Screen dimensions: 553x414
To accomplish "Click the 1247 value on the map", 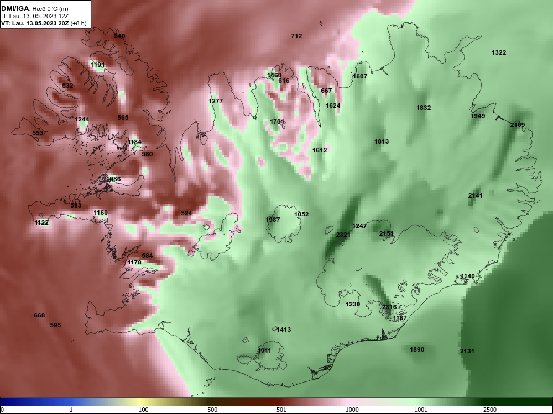I will coord(360,226).
